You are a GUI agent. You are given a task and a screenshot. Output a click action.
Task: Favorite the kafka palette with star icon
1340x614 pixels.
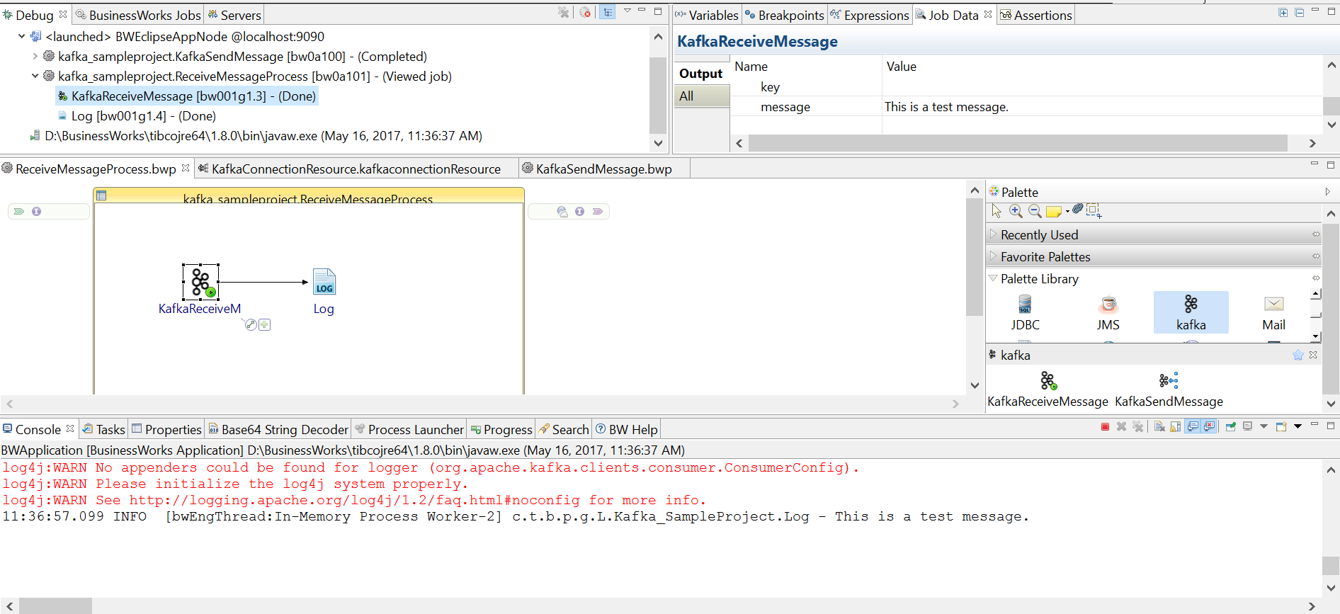(x=1298, y=356)
